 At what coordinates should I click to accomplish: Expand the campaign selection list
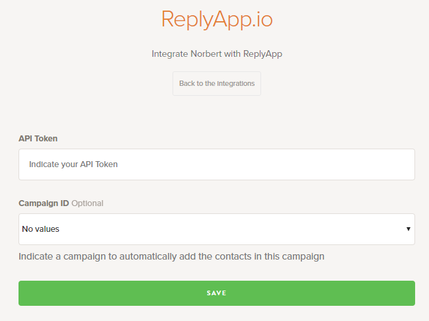[x=217, y=229]
